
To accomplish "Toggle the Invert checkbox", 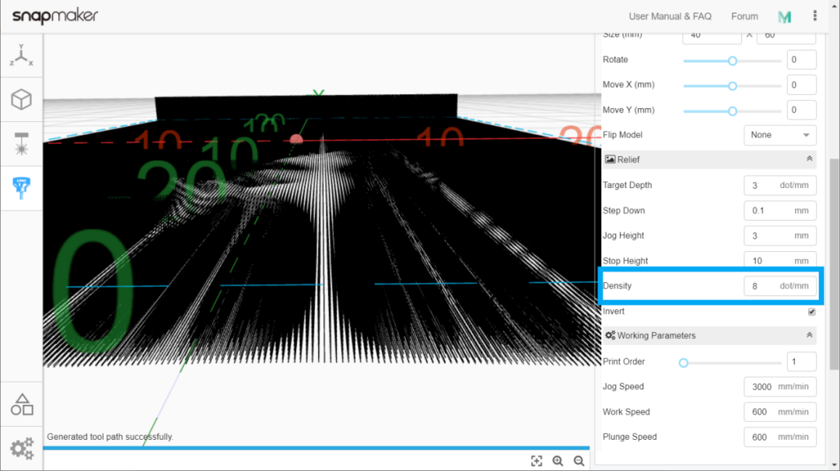I will pyautogui.click(x=811, y=312).
